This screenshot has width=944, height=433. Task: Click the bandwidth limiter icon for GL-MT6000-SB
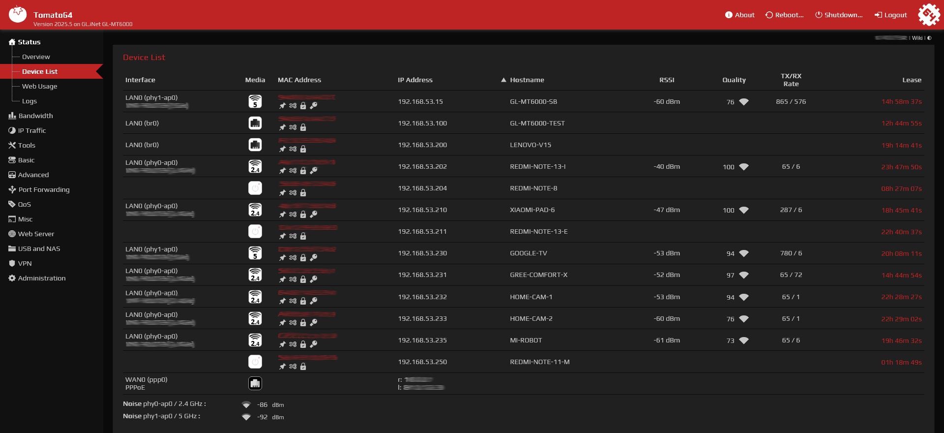[x=293, y=106]
